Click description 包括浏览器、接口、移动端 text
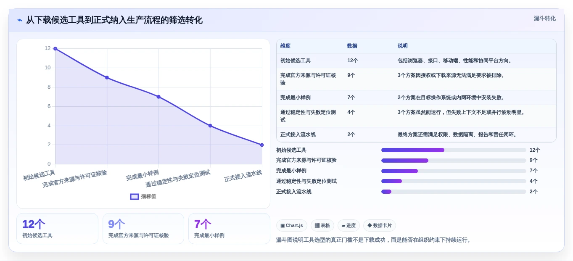 455,61
